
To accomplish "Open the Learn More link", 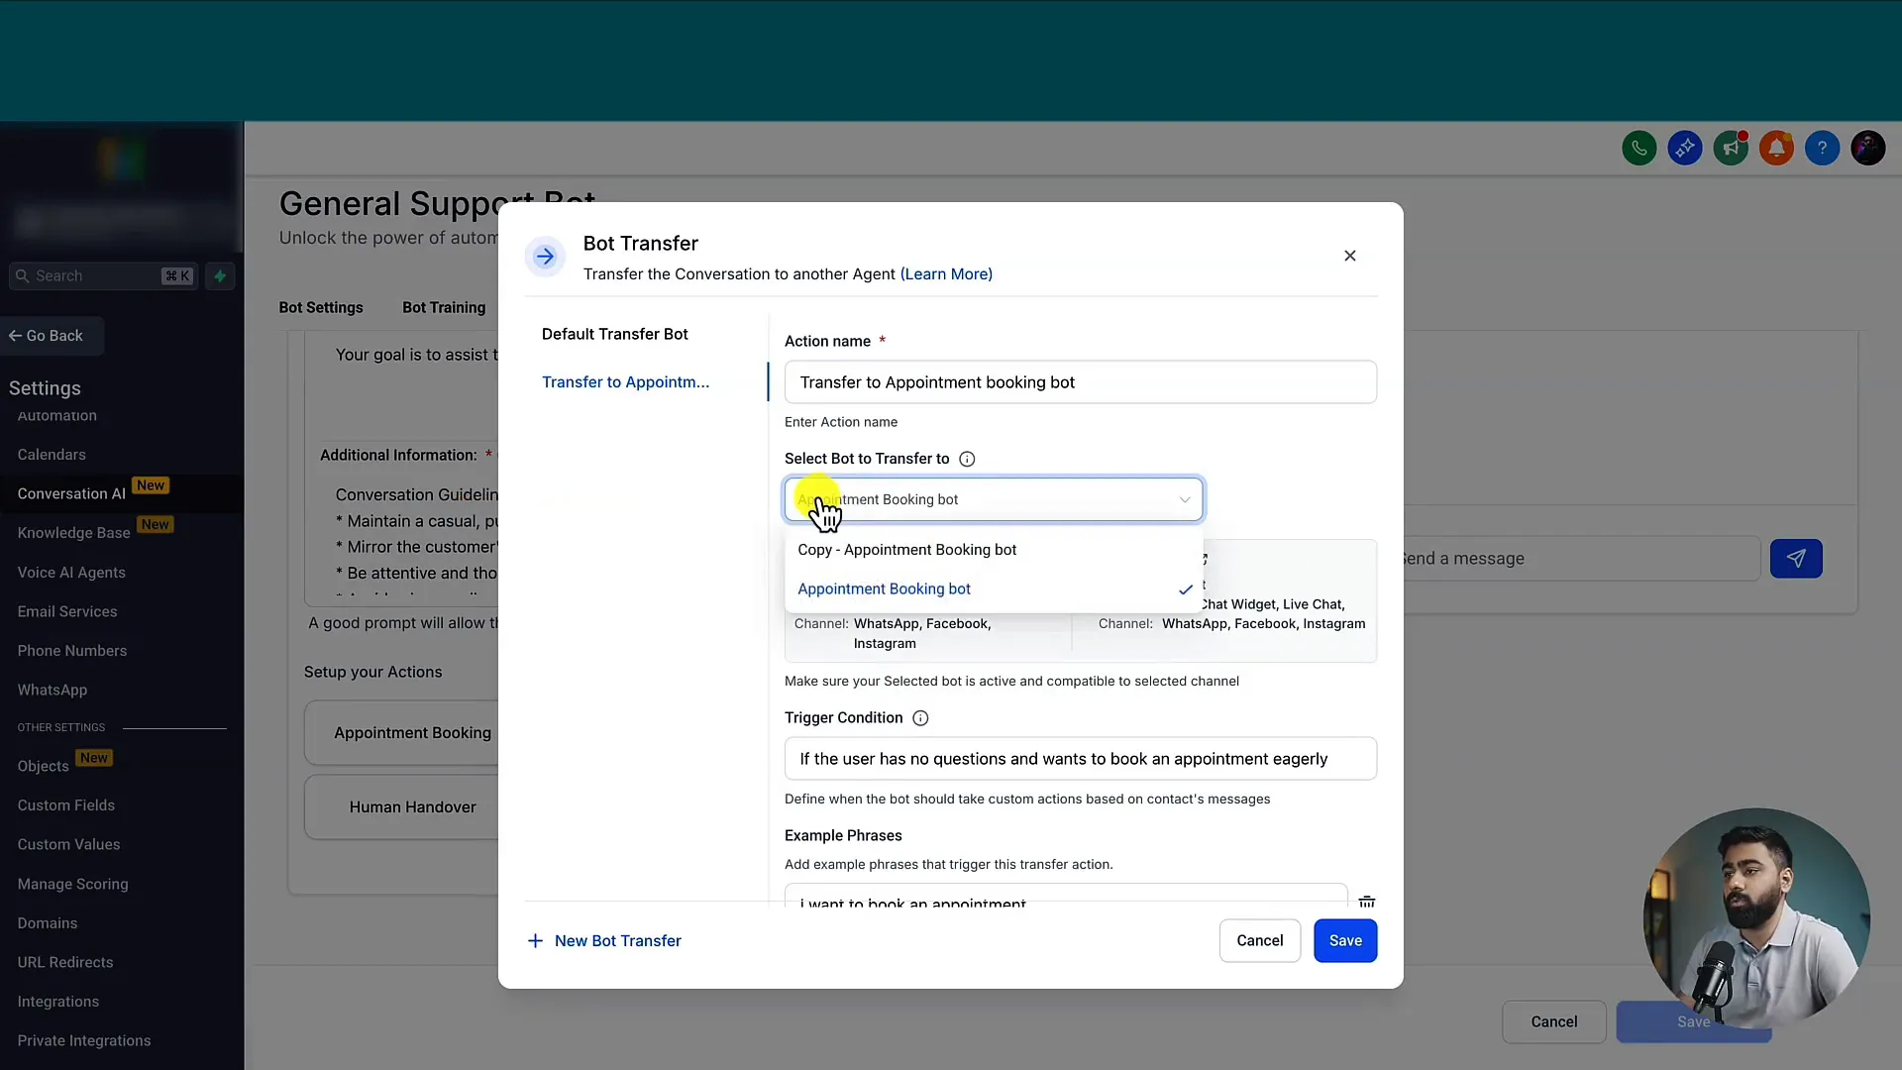I will point(946,274).
